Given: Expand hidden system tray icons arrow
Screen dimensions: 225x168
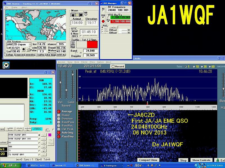Looking at the screenshot, I should point(196,165).
